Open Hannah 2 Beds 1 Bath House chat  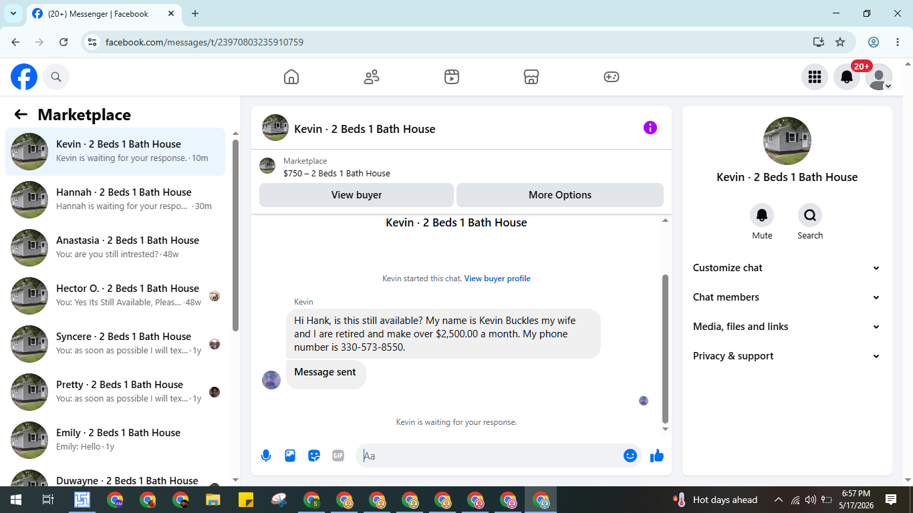tap(116, 200)
